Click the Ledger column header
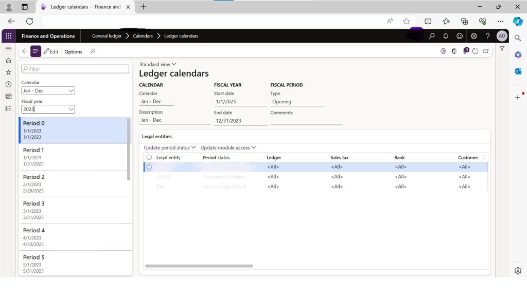Screen dimensions: 527x296 (x=274, y=157)
